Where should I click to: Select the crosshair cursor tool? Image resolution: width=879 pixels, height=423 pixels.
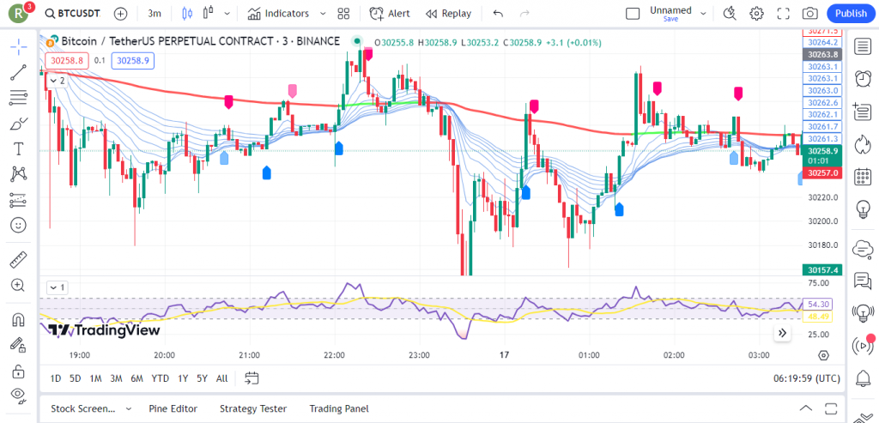(x=19, y=47)
